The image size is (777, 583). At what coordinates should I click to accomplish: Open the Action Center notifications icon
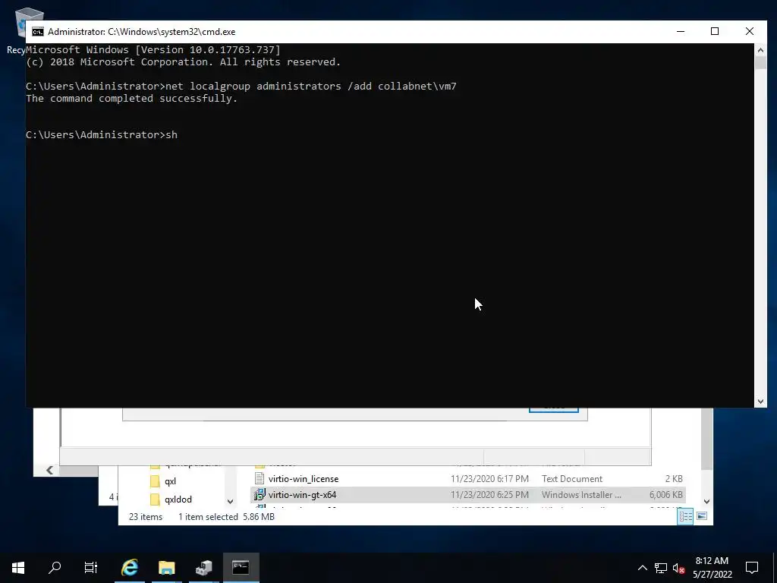[x=752, y=568]
